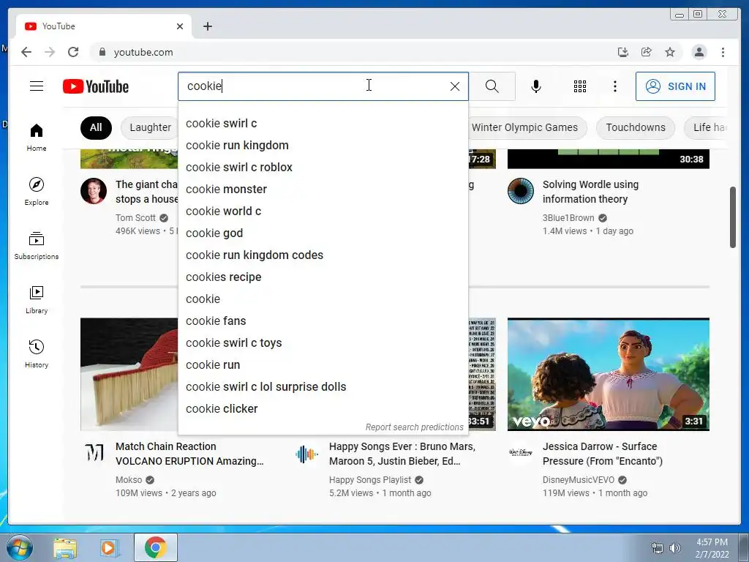Viewport: 749px width, 562px height.
Task: Start voice search with the microphone icon
Action: tap(536, 86)
